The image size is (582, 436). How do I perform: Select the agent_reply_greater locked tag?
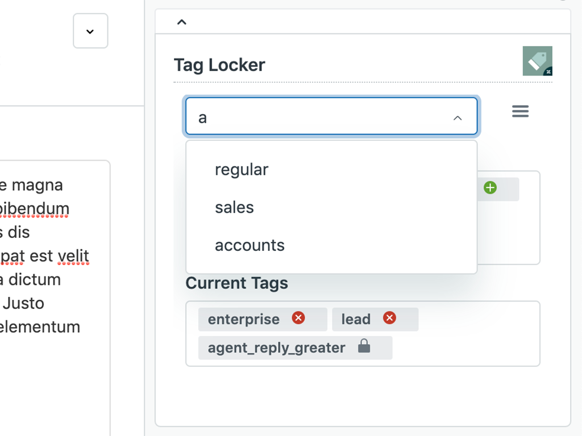pyautogui.click(x=277, y=348)
